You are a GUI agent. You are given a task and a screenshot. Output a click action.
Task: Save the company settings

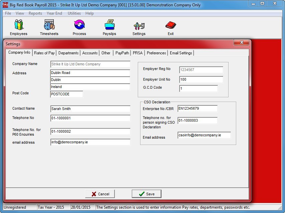point(146,194)
